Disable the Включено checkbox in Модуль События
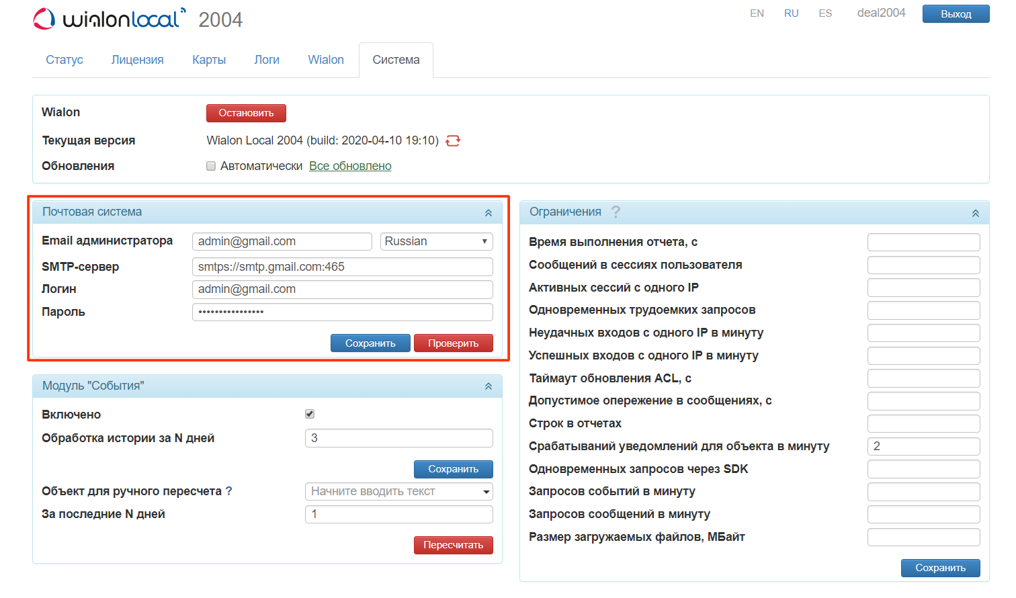 [309, 414]
